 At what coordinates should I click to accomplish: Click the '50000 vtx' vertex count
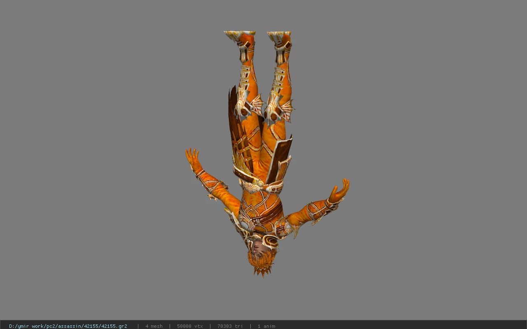pos(190,326)
